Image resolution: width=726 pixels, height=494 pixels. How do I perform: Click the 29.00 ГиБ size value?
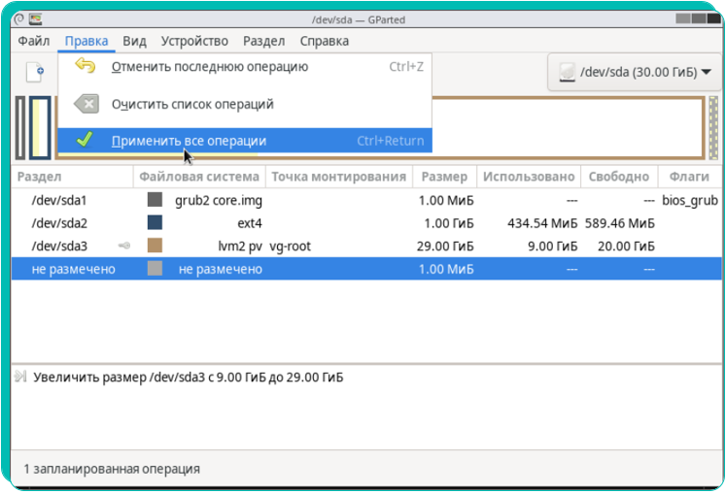[x=445, y=247]
